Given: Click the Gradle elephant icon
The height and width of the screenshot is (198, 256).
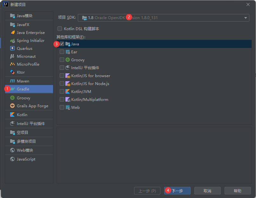Looking at the screenshot, I should (13, 89).
